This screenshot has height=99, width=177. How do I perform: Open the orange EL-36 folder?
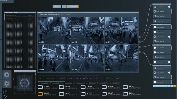pyautogui.click(x=40, y=94)
